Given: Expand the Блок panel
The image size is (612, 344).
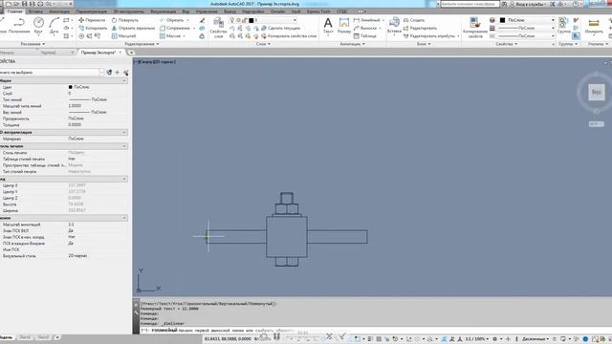Looking at the screenshot, I should (x=424, y=44).
